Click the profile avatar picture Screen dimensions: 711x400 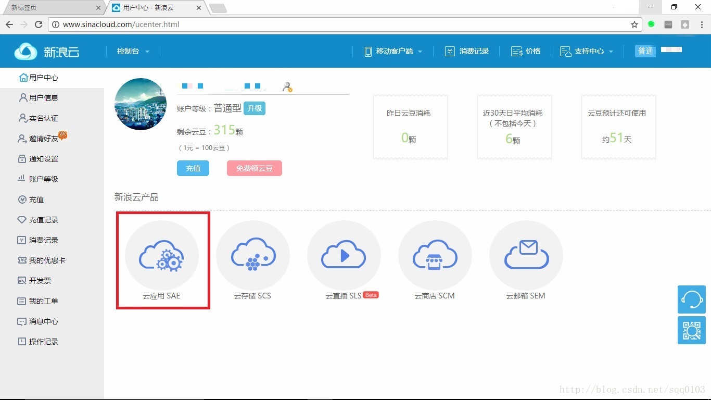tap(141, 104)
